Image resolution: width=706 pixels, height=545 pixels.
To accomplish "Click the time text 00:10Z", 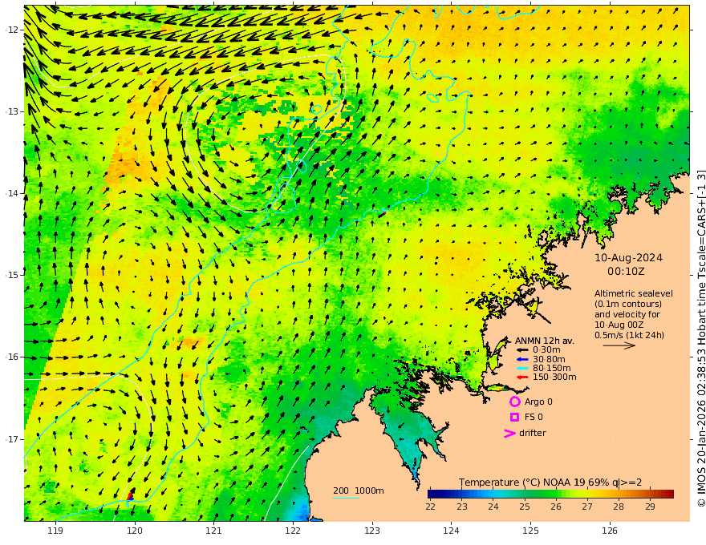I will [x=626, y=272].
